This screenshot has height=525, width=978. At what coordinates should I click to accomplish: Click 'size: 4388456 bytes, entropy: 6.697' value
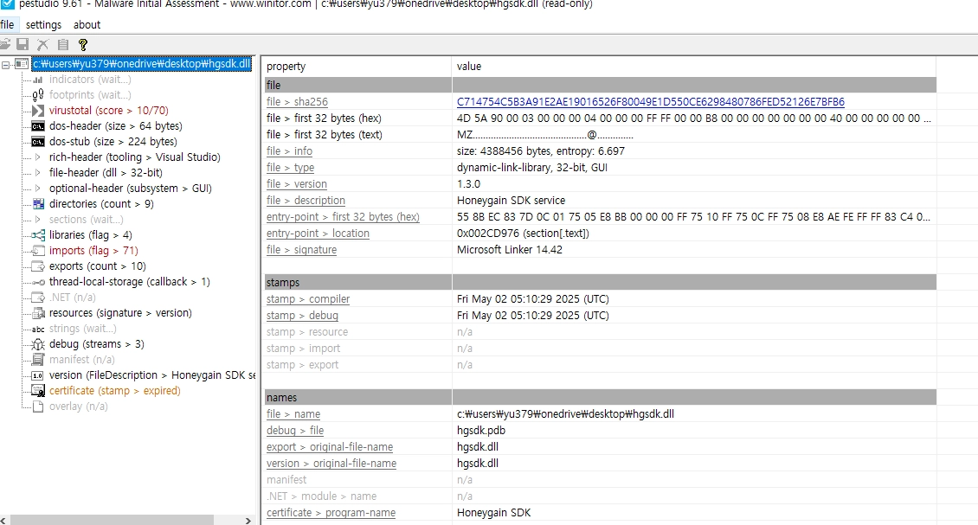tap(541, 150)
